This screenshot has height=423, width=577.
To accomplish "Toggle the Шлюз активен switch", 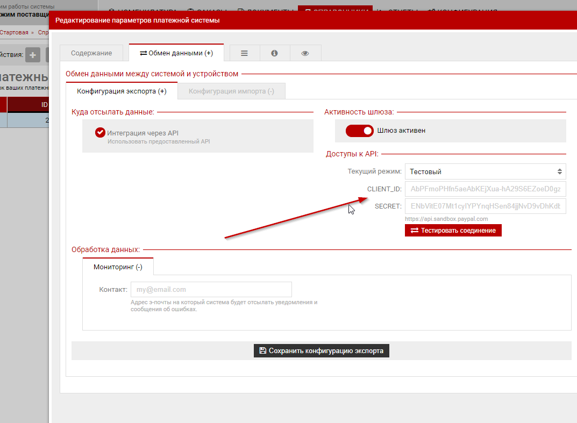I will pos(359,131).
